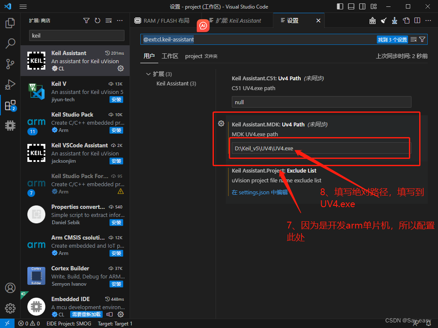438x328 pixels.
Task: Install the Properties converter extension
Action: tap(116, 223)
